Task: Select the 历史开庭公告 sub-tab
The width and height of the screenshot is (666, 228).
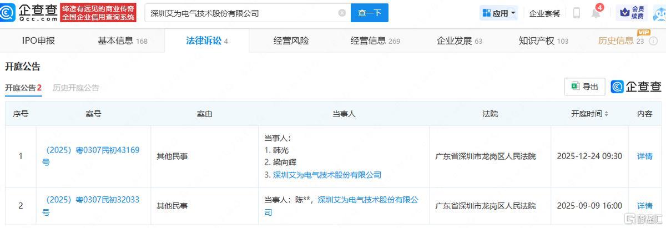Action: tap(76, 88)
